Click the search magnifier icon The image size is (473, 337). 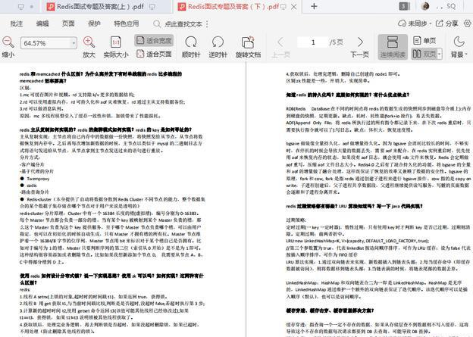[x=157, y=23]
